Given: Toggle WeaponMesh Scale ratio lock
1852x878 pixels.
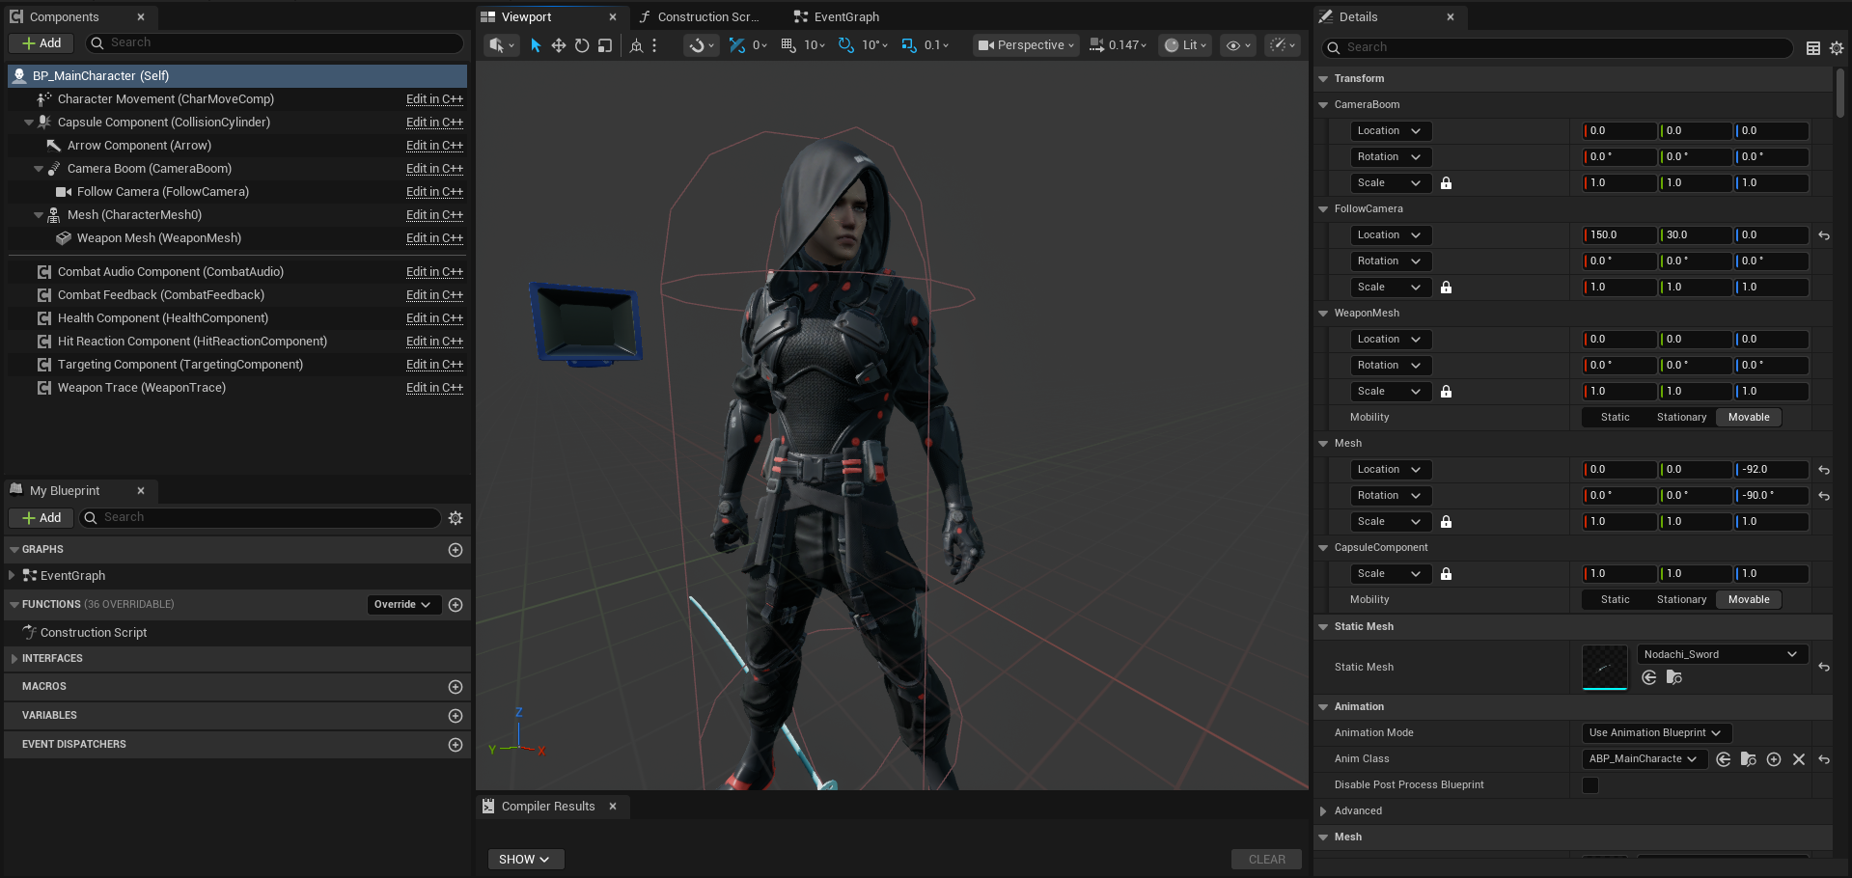Looking at the screenshot, I should (1446, 392).
